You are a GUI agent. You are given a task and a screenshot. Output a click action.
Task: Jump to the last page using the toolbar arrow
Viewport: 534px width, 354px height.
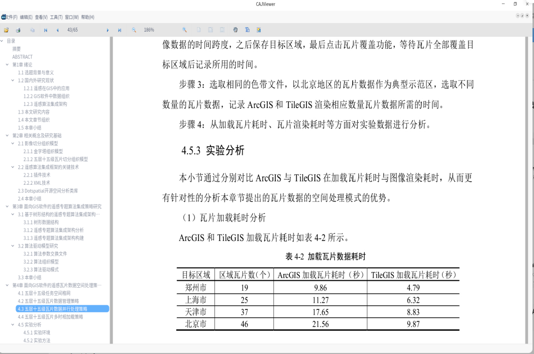pos(120,30)
